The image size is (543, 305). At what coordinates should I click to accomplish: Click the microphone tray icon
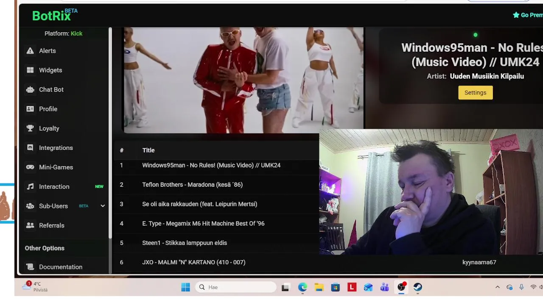[x=521, y=288]
